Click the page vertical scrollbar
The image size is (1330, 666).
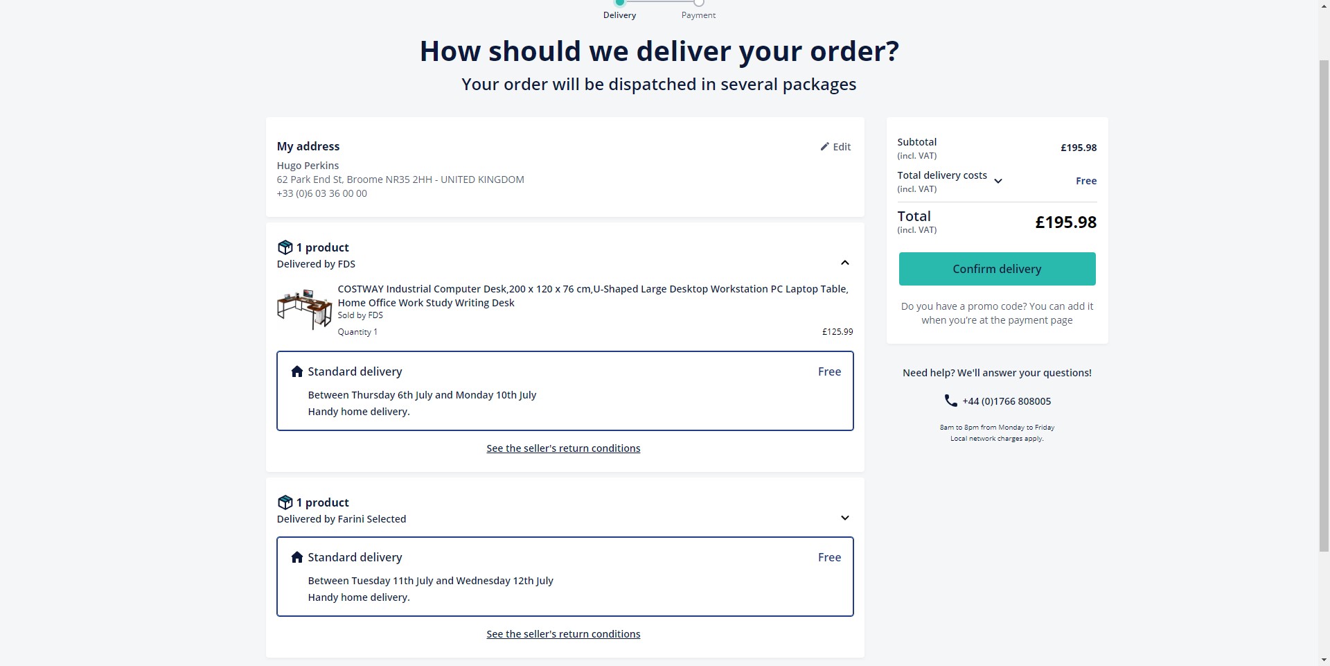[1324, 305]
